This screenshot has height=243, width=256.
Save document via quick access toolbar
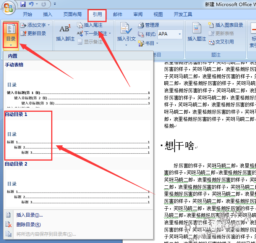[x=23, y=5]
